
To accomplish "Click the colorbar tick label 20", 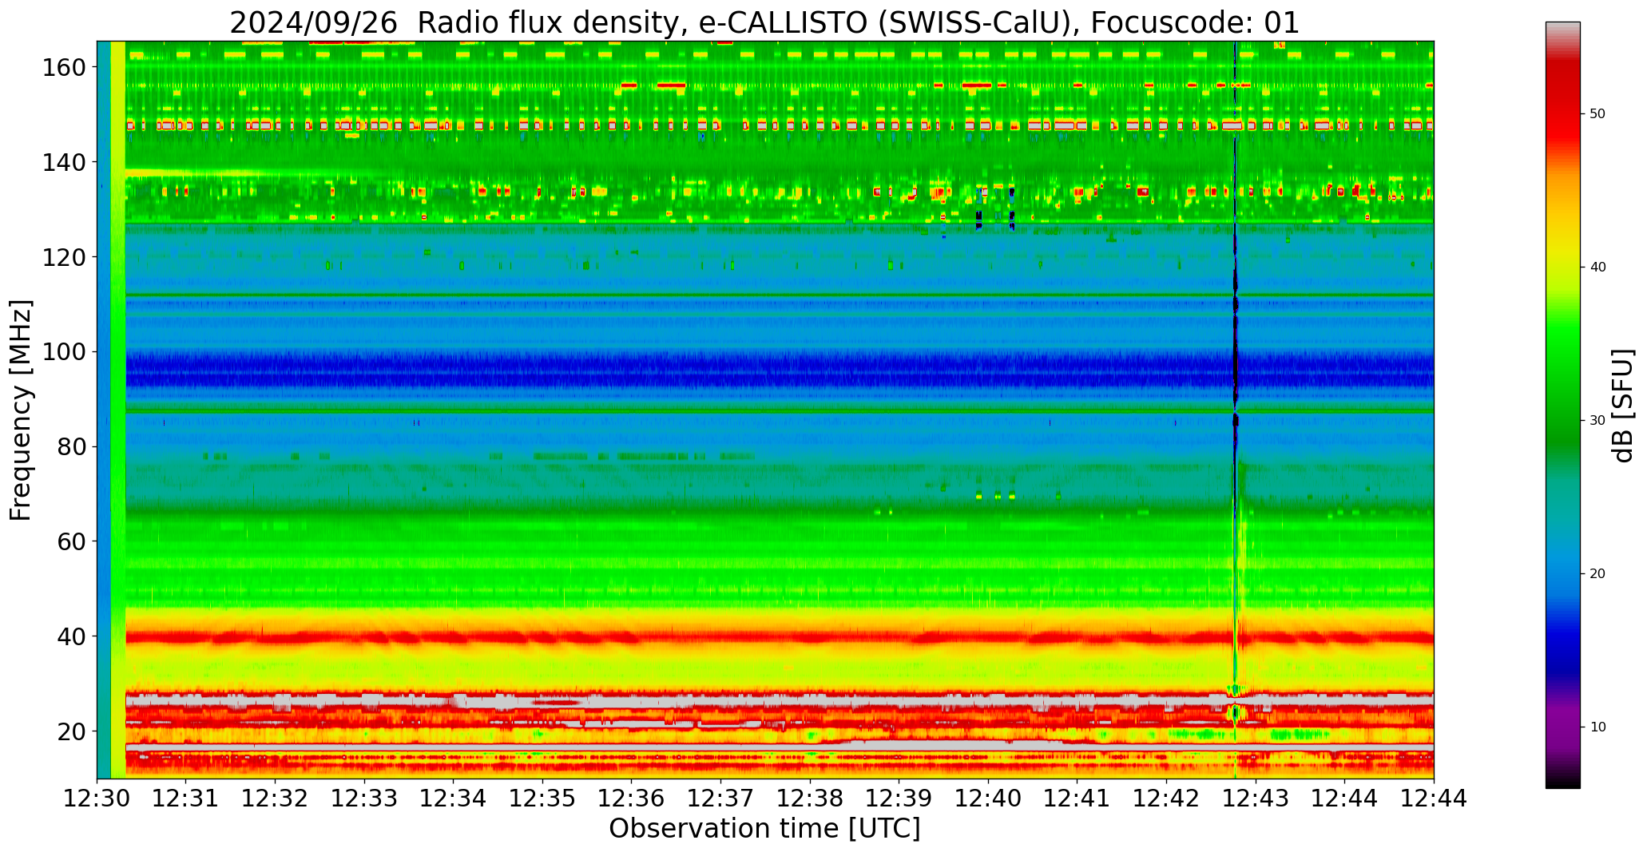I will tap(1597, 573).
